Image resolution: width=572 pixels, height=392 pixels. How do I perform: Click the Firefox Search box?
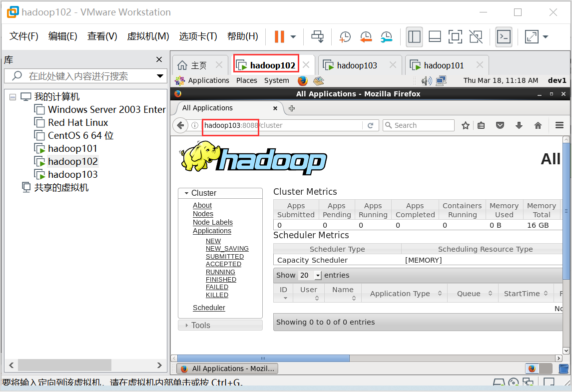(419, 125)
